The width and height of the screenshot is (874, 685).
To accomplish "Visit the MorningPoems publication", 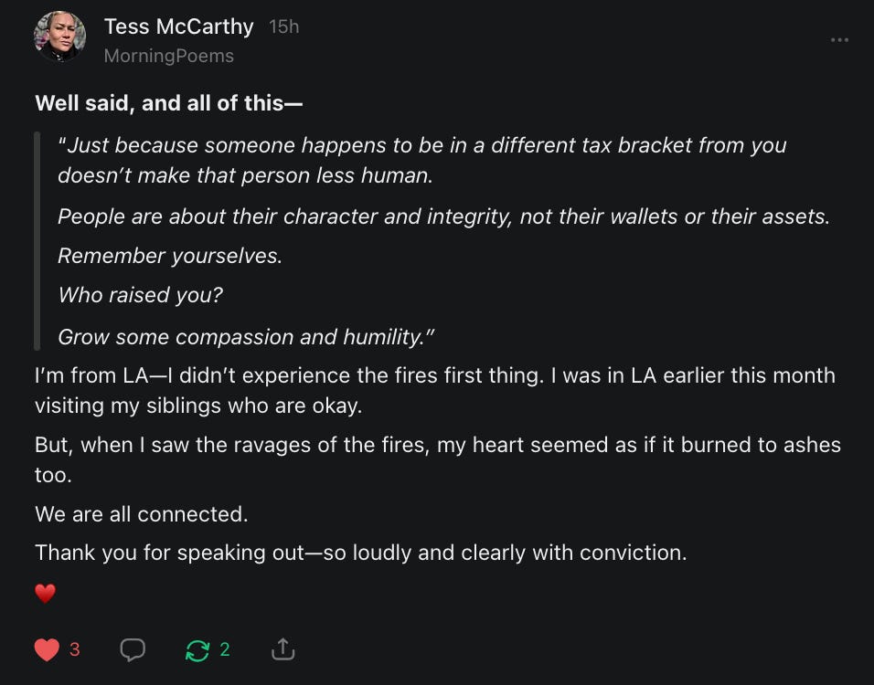I will 168,56.
